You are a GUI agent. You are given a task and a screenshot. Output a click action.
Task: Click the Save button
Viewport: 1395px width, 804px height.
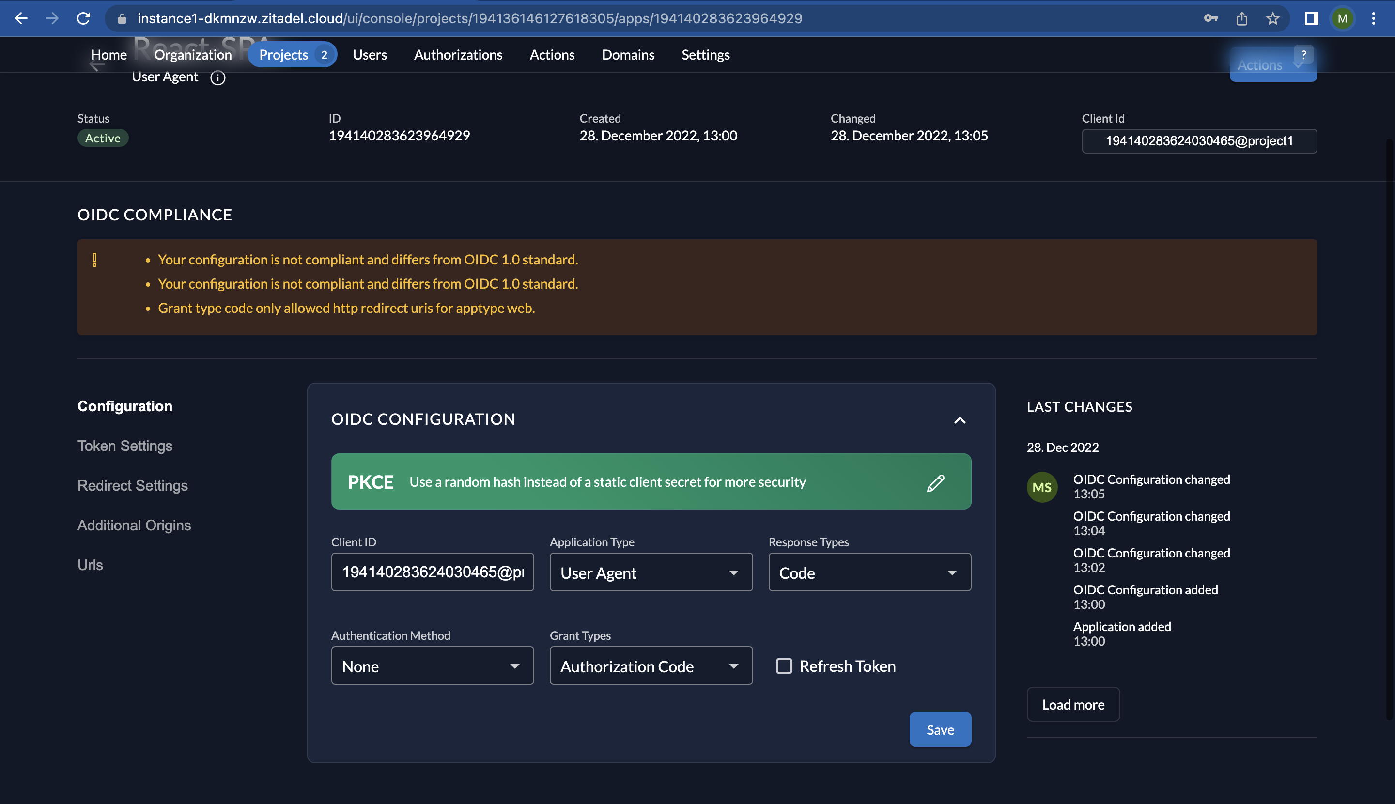940,729
